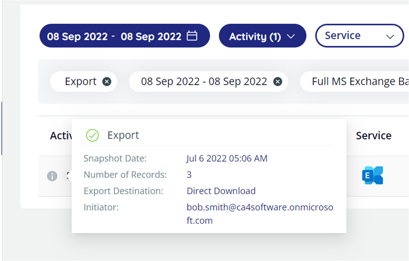Select snapshot date Jul 6 2022 05:06 AM

point(227,159)
